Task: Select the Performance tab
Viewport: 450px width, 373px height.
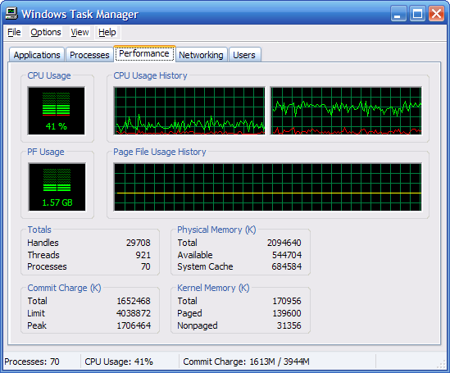Action: pos(144,53)
